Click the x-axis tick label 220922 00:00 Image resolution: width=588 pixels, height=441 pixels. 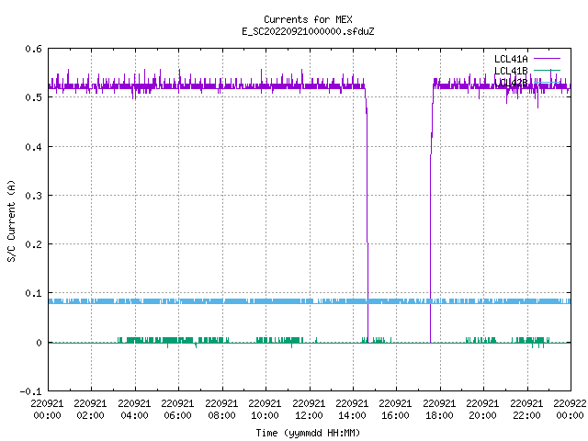tap(570, 410)
